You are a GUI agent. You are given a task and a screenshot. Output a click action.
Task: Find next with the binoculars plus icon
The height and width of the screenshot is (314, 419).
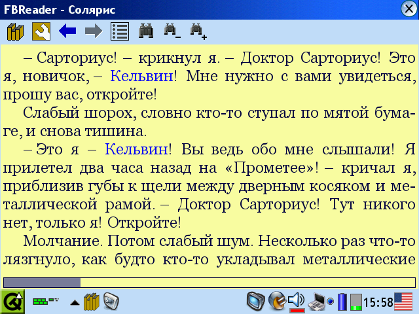(198, 31)
